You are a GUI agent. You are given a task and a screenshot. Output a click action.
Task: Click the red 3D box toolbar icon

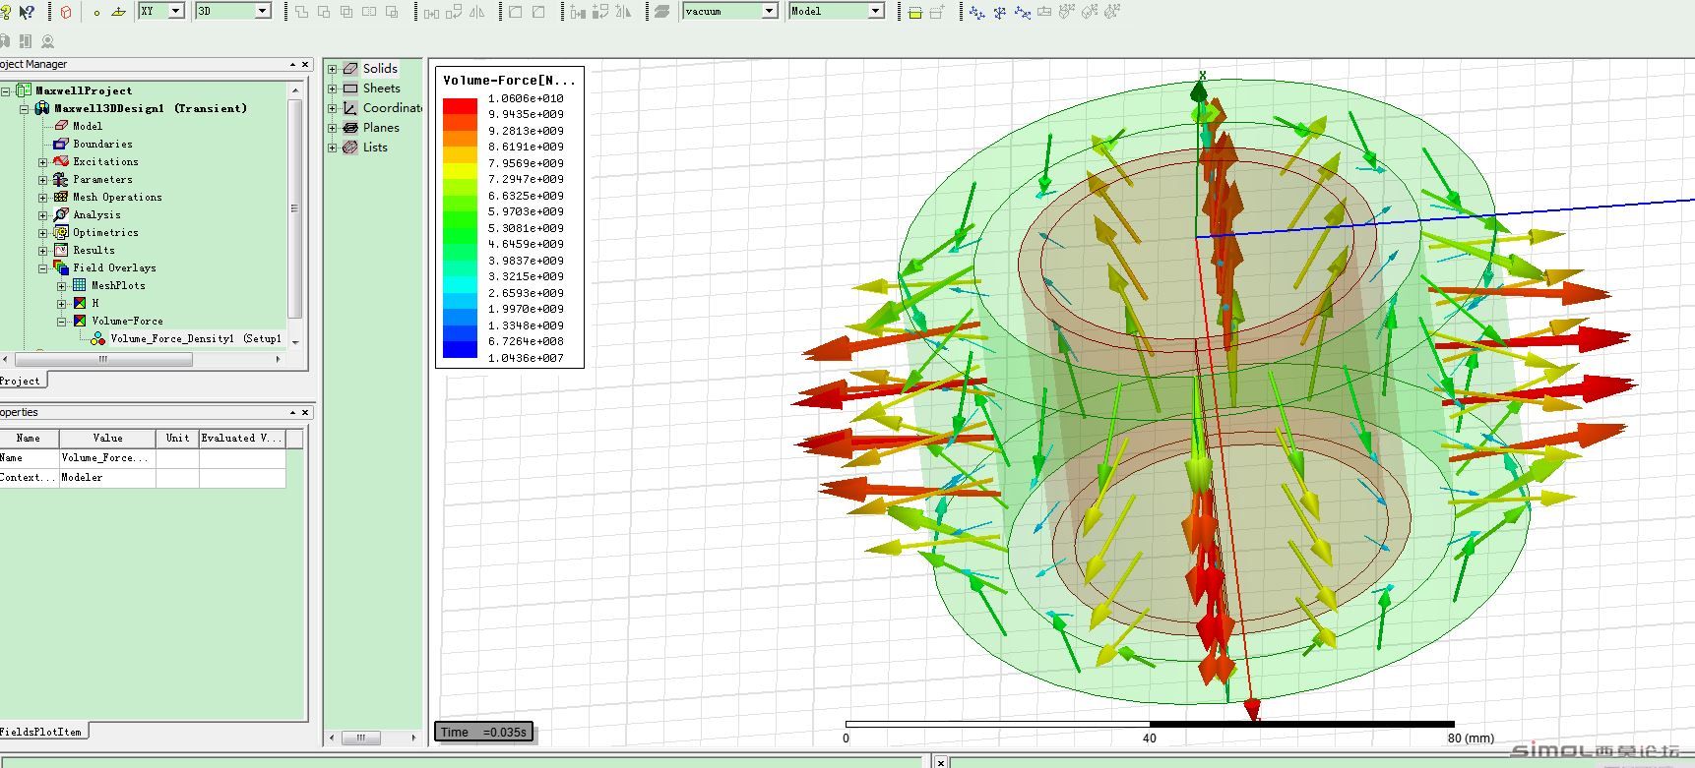tap(66, 12)
